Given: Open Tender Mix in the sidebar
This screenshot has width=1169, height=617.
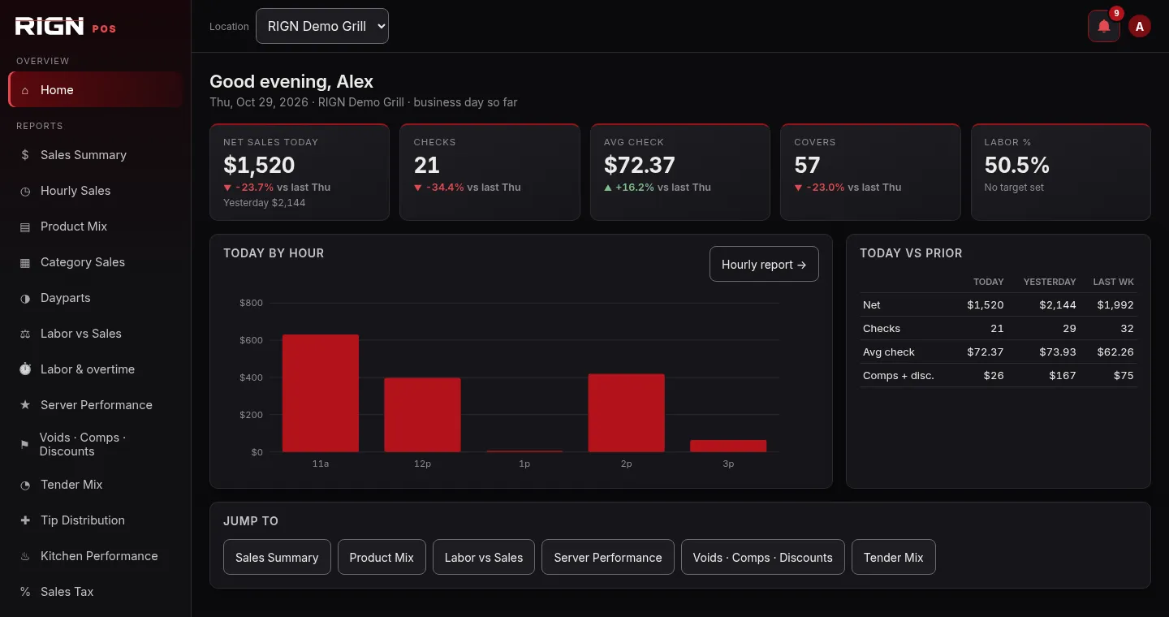Looking at the screenshot, I should tap(96, 485).
